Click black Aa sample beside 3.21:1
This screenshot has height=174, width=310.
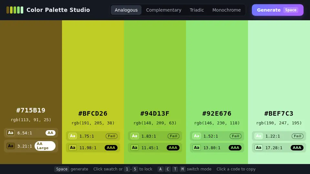[x=11, y=146]
